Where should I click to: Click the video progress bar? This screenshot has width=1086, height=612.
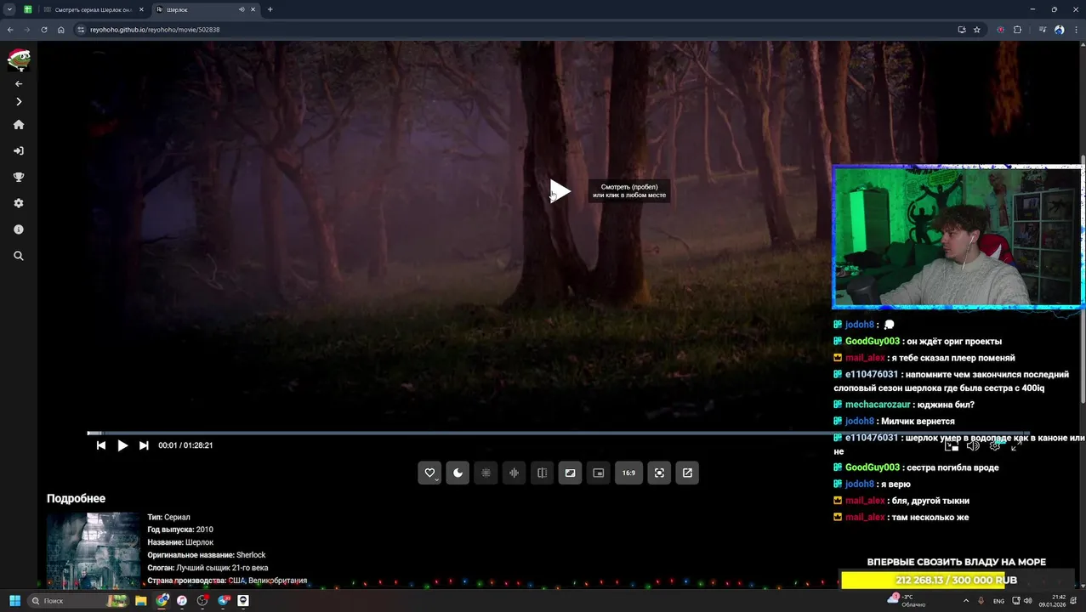558,433
